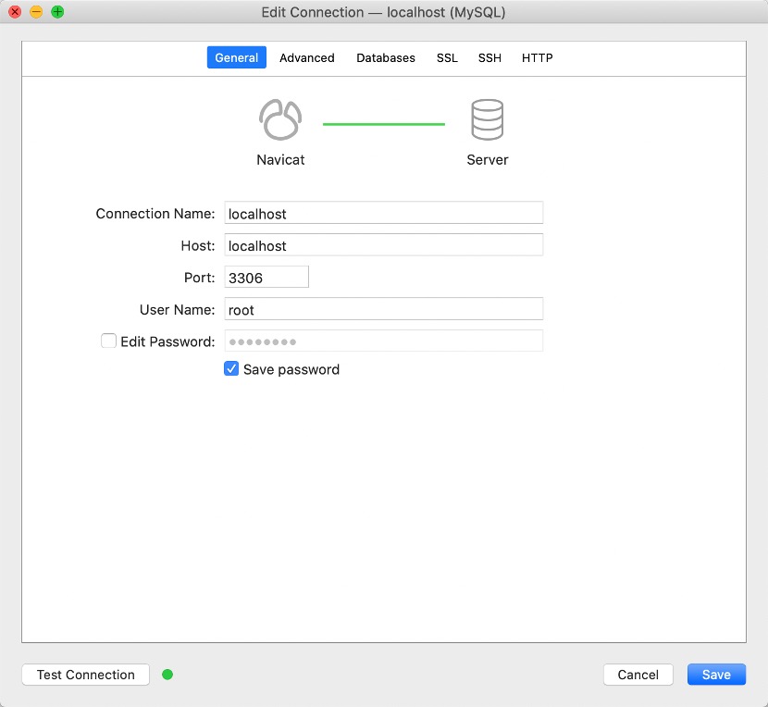Close the Edit Connection window
768x707 pixels.
15,12
